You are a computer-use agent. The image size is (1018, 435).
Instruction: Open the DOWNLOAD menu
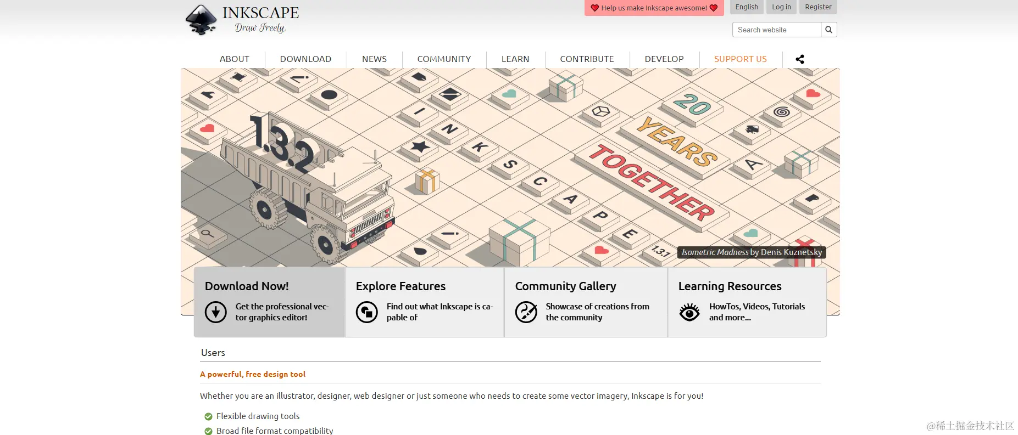[x=305, y=59]
